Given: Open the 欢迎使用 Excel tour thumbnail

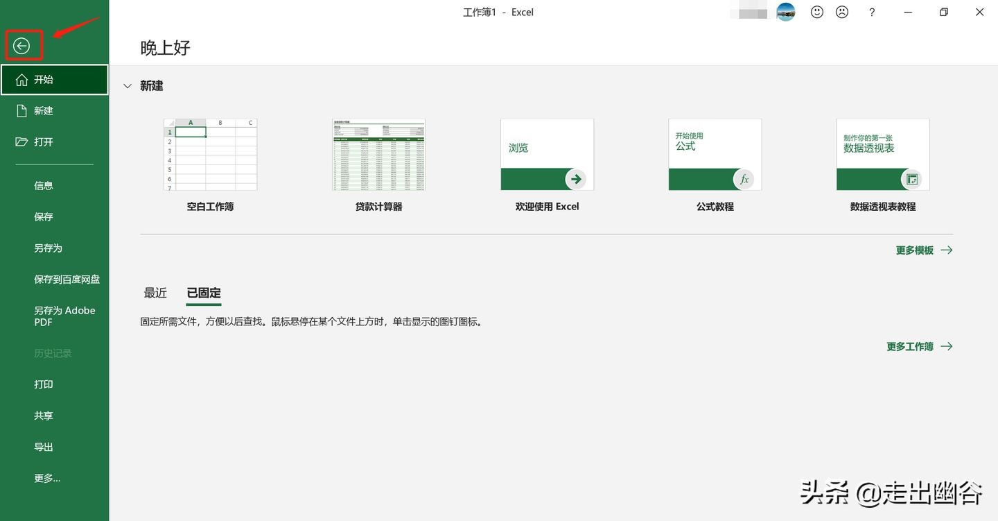Looking at the screenshot, I should click(x=547, y=155).
